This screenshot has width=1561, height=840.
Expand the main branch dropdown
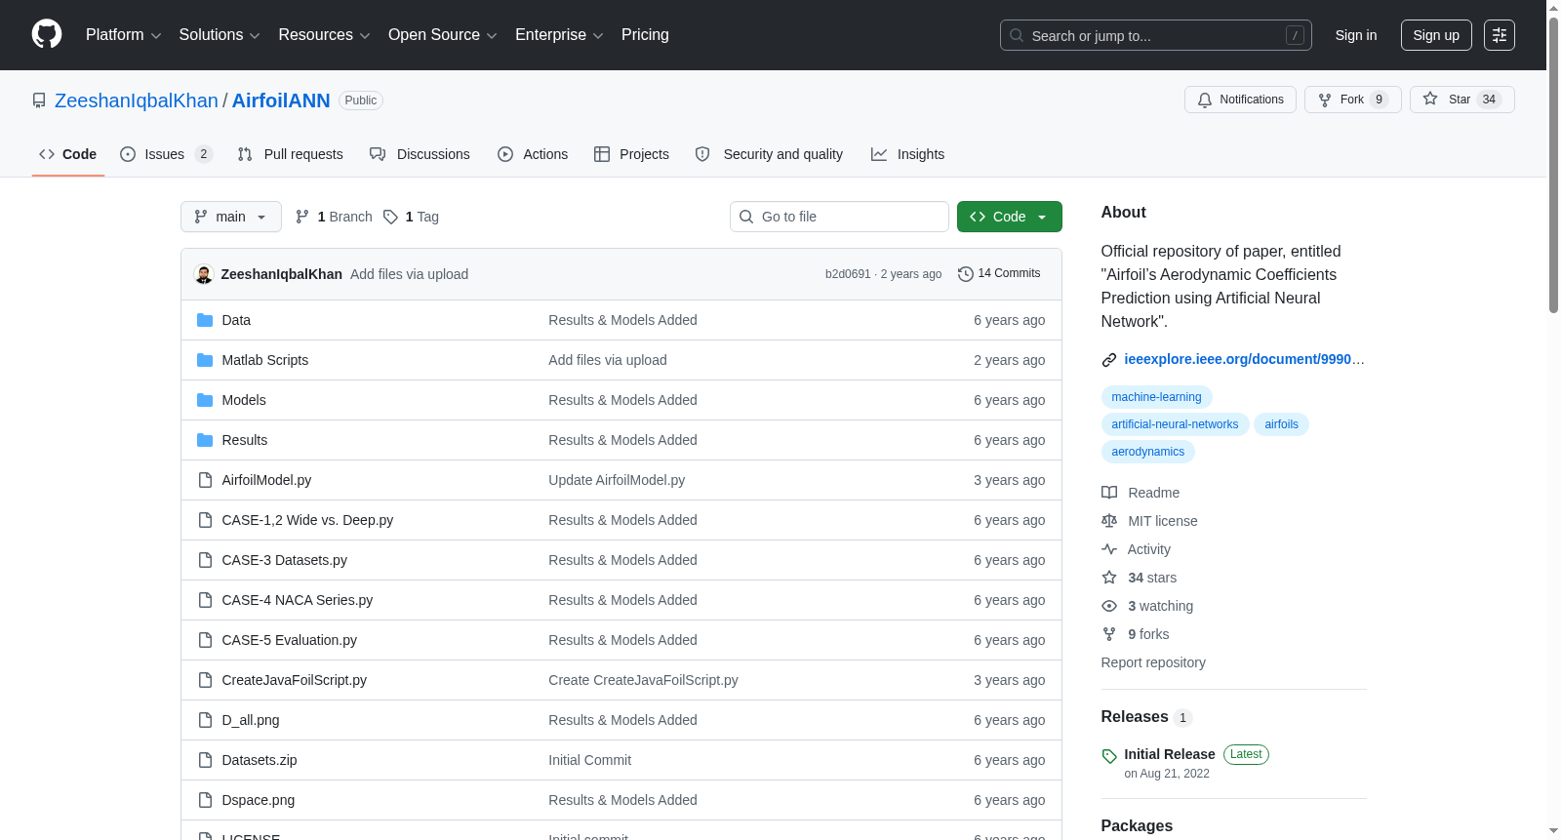230,217
